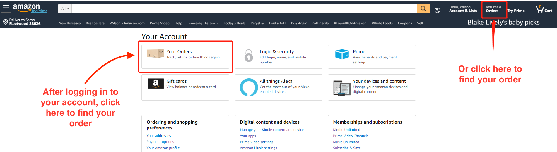The width and height of the screenshot is (557, 152).
Task: Open the Registry nav item
Action: point(257,23)
